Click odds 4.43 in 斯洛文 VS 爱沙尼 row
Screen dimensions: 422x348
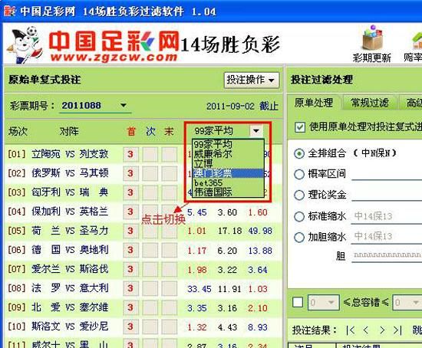[227, 327]
